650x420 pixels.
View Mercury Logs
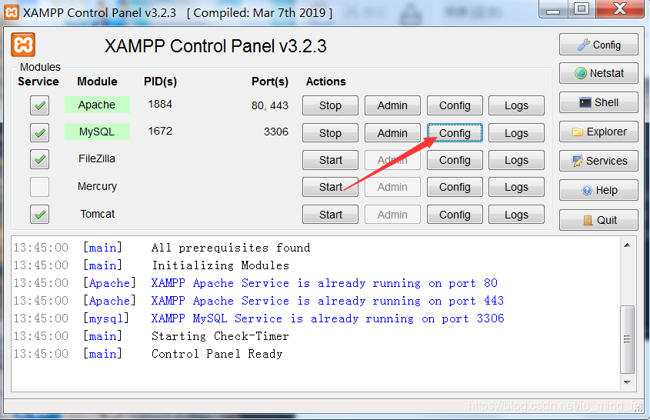click(x=516, y=187)
